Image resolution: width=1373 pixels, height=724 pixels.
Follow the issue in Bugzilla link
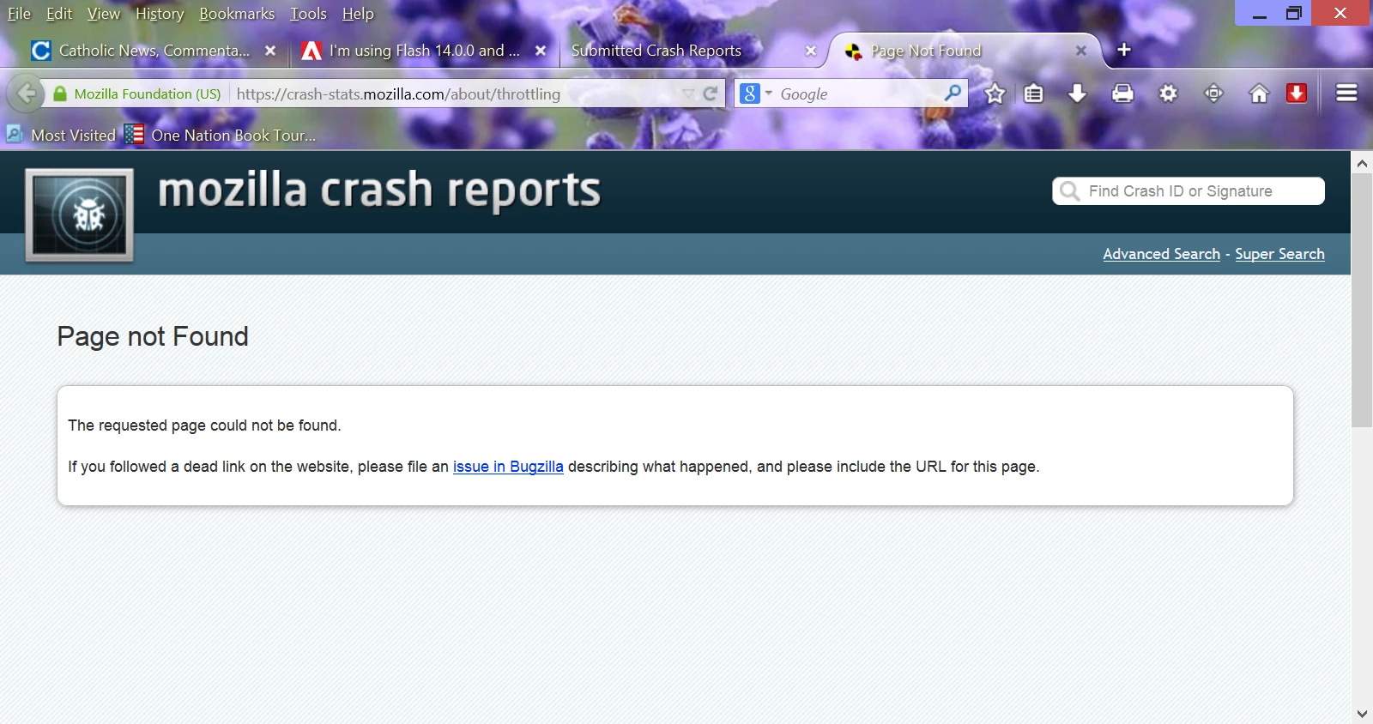pyautogui.click(x=508, y=467)
